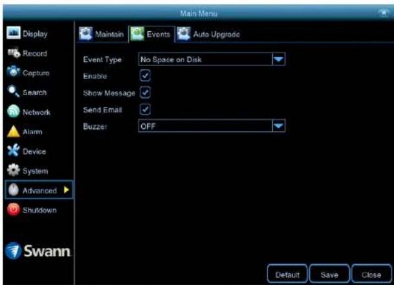The image size is (394, 285).
Task: Close Main Menu with X button
Action: click(x=384, y=13)
